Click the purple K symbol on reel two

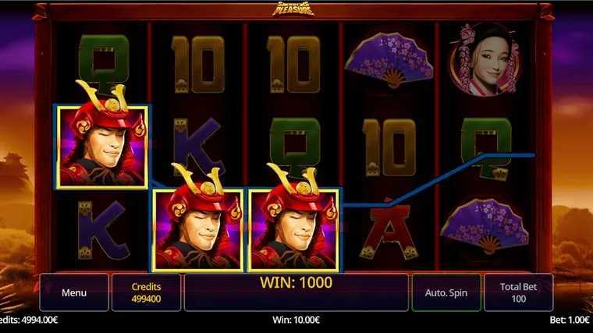point(197,146)
